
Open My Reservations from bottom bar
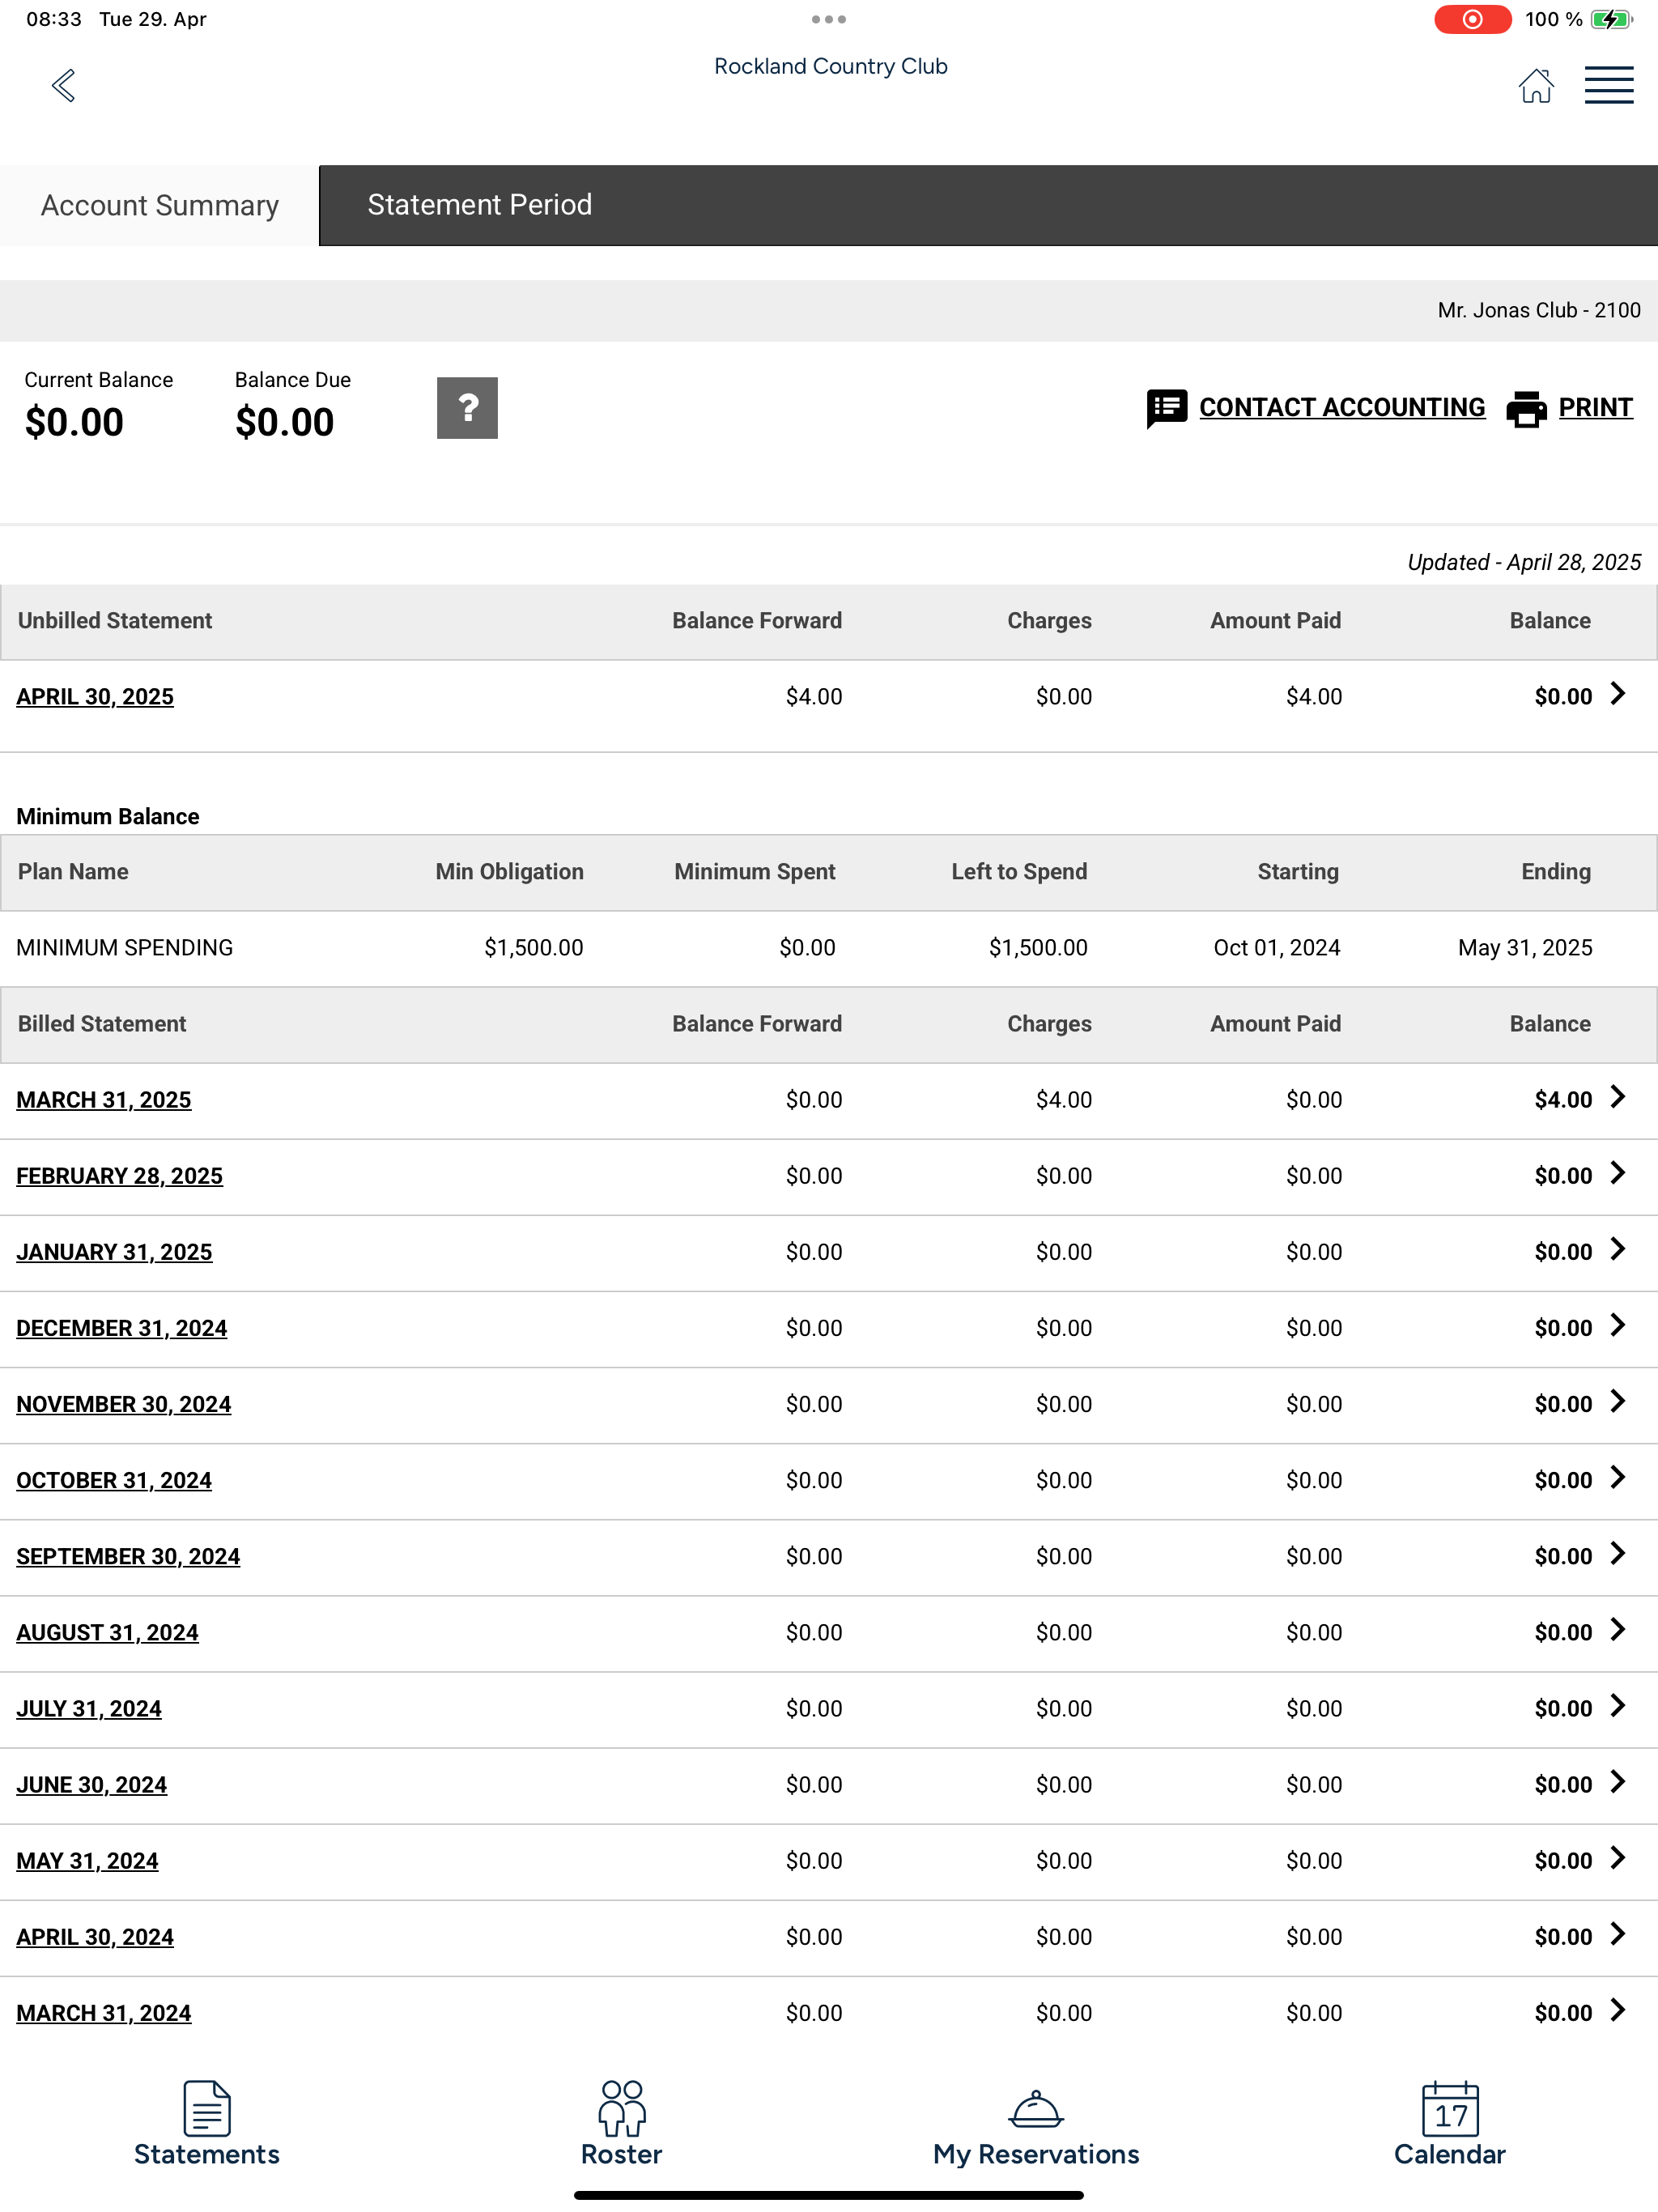pos(1035,2124)
